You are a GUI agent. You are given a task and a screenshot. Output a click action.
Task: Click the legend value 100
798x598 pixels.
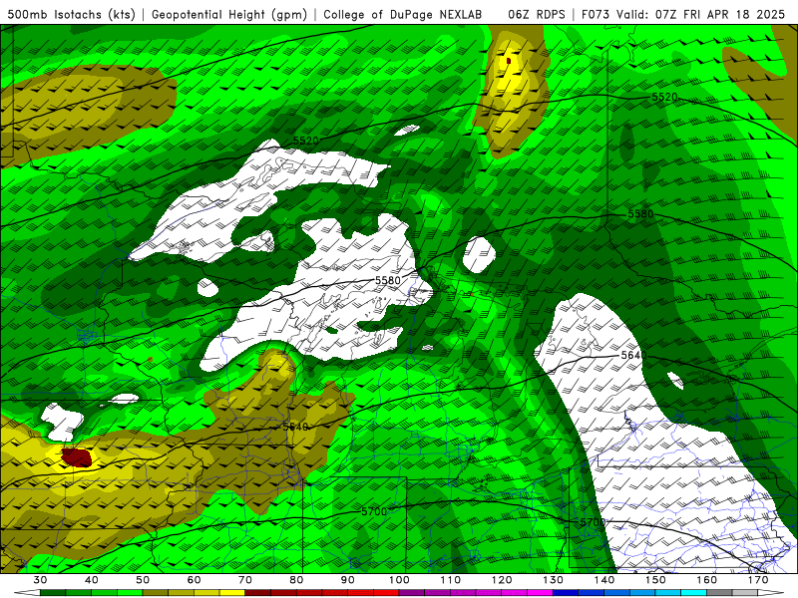[400, 580]
